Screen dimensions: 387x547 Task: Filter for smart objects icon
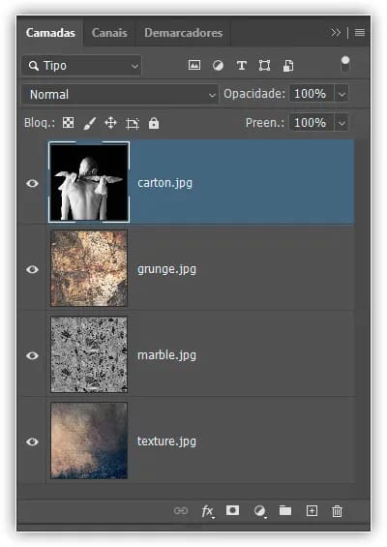(x=288, y=66)
